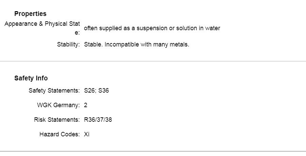This screenshot has width=306, height=156.
Task: Select the S26; S36 value
Action: (97, 91)
